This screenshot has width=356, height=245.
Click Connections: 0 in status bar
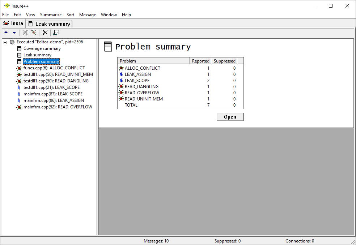(300, 241)
